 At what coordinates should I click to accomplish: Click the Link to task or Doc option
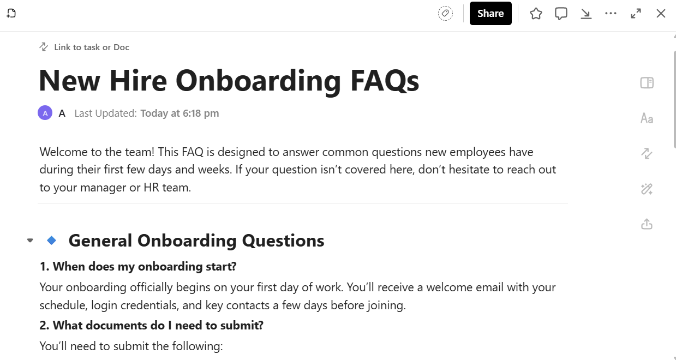pos(83,47)
